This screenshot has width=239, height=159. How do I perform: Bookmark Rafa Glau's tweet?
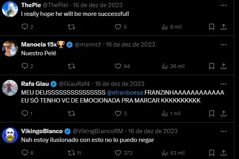[212, 114]
